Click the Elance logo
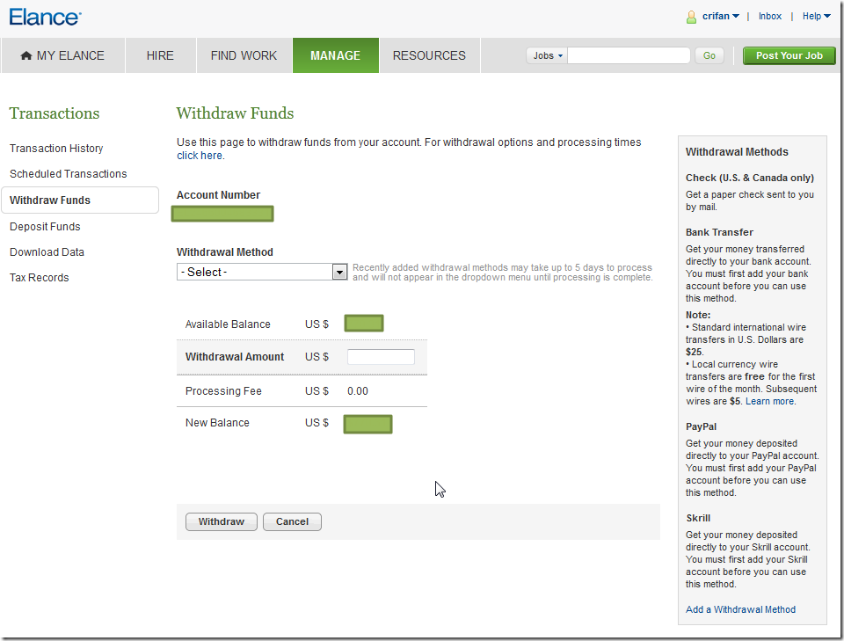Viewport: 844px width, 641px height. [x=45, y=17]
